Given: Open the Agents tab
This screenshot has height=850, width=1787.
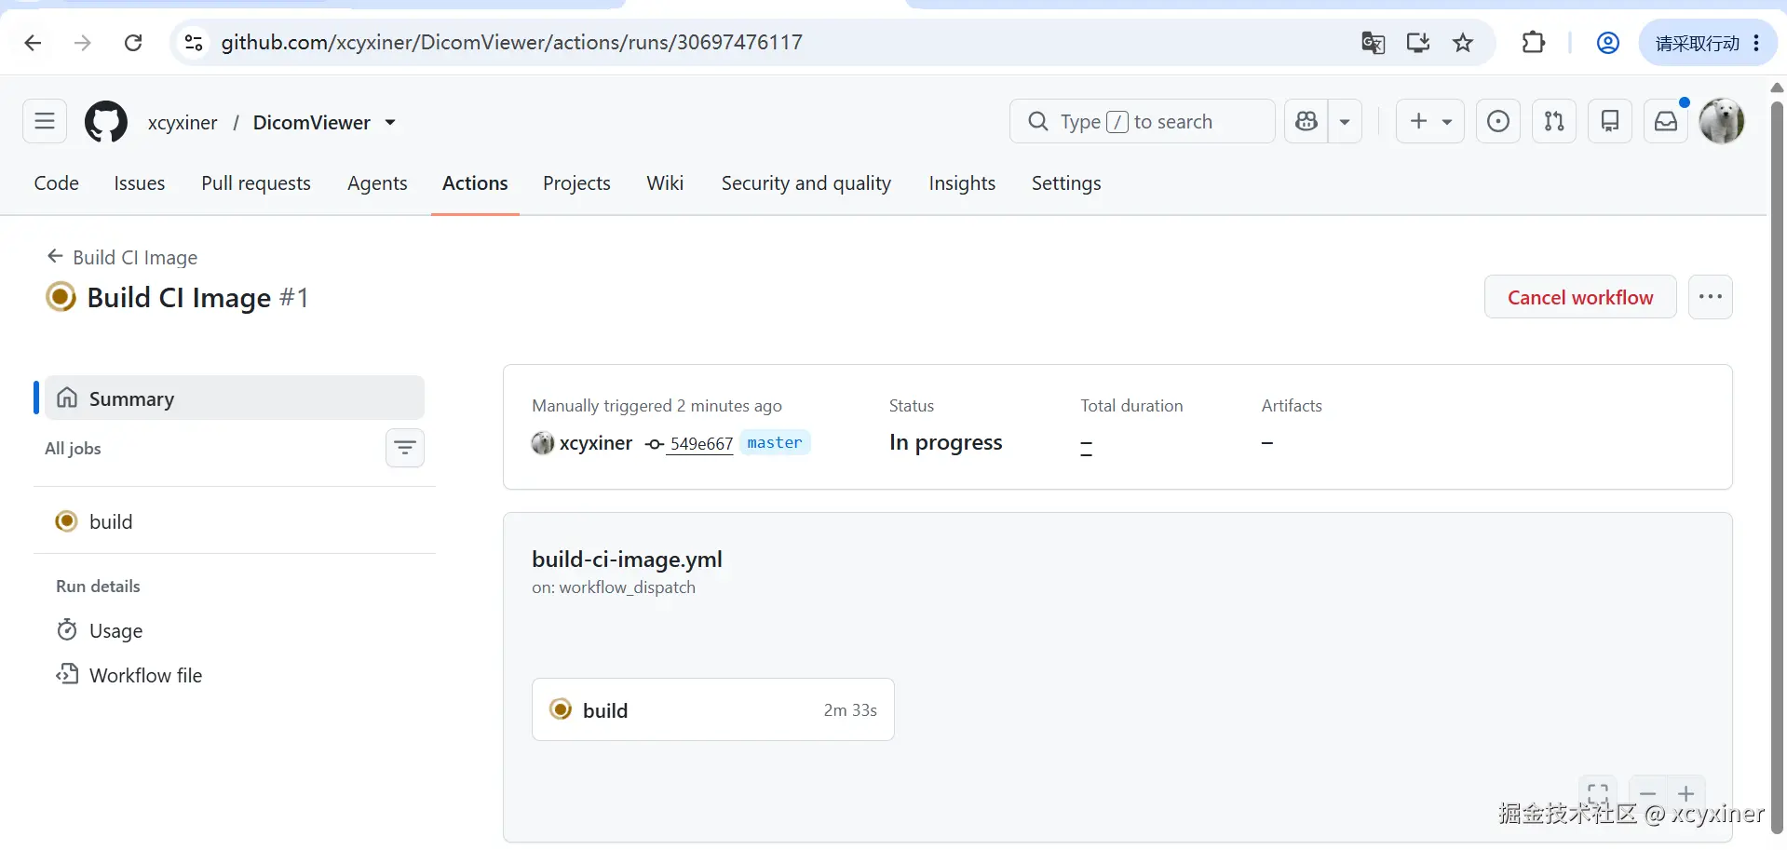Looking at the screenshot, I should 377,183.
